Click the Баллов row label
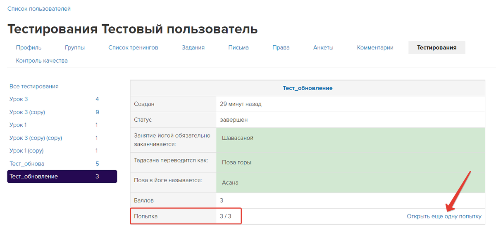Image resolution: width=496 pixels, height=233 pixels. point(144,200)
